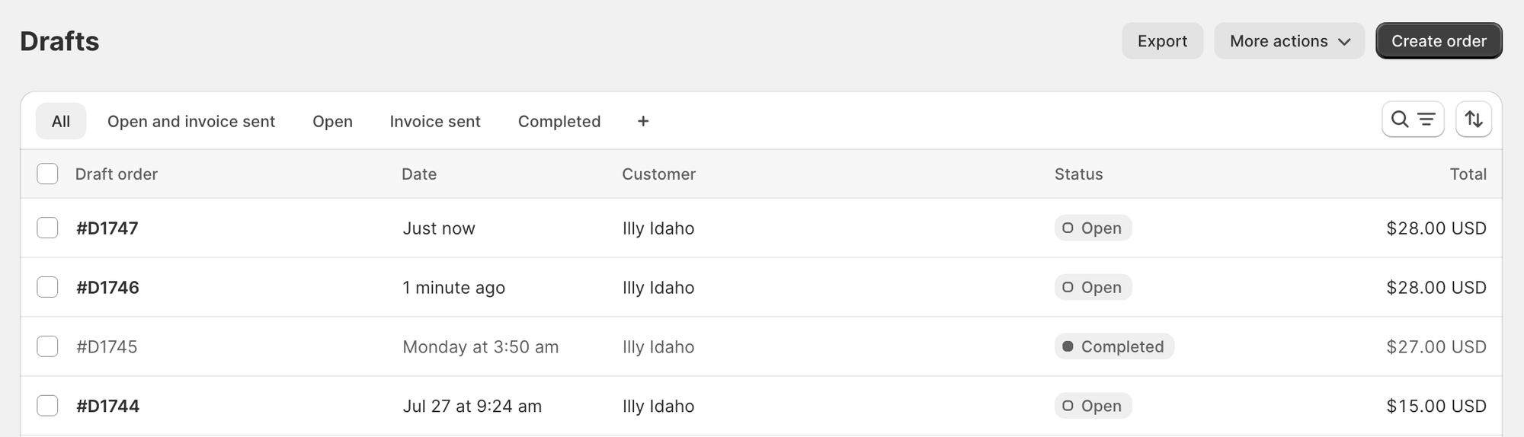Select draft #D1744 checkbox
This screenshot has width=1524, height=437.
coord(47,407)
